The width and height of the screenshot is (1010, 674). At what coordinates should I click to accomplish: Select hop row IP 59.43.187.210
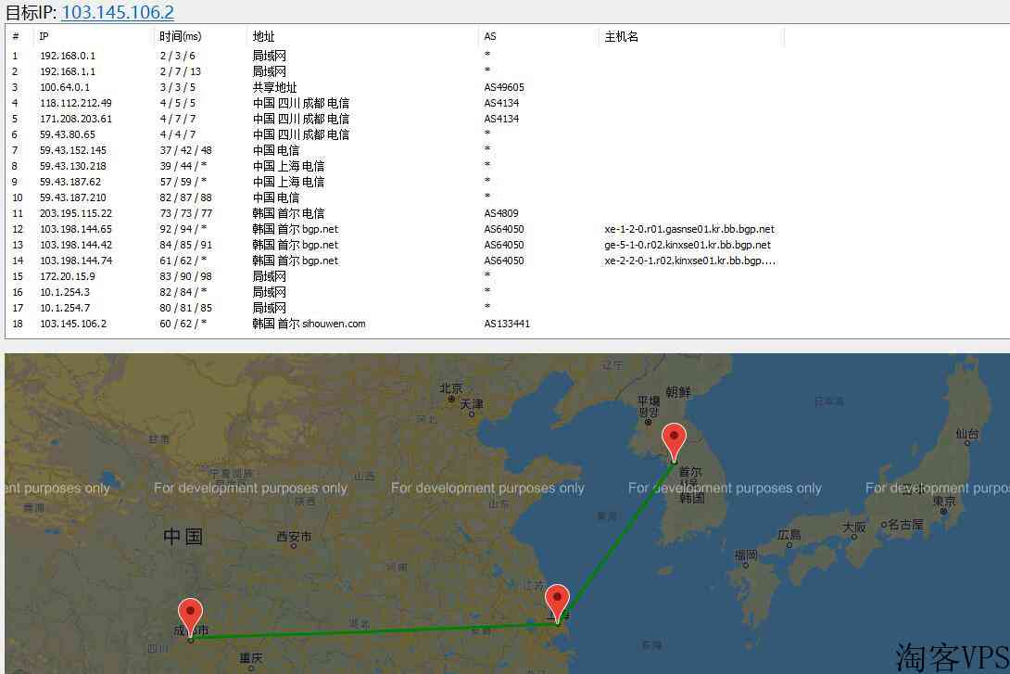pyautogui.click(x=73, y=197)
